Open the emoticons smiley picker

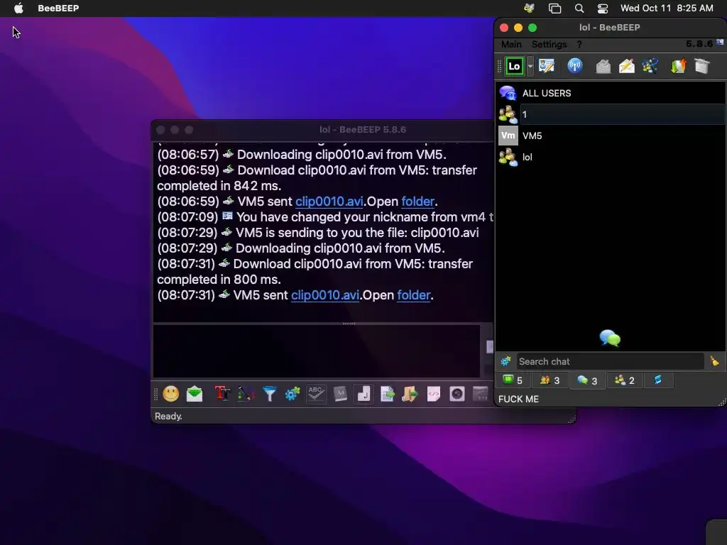(x=171, y=394)
